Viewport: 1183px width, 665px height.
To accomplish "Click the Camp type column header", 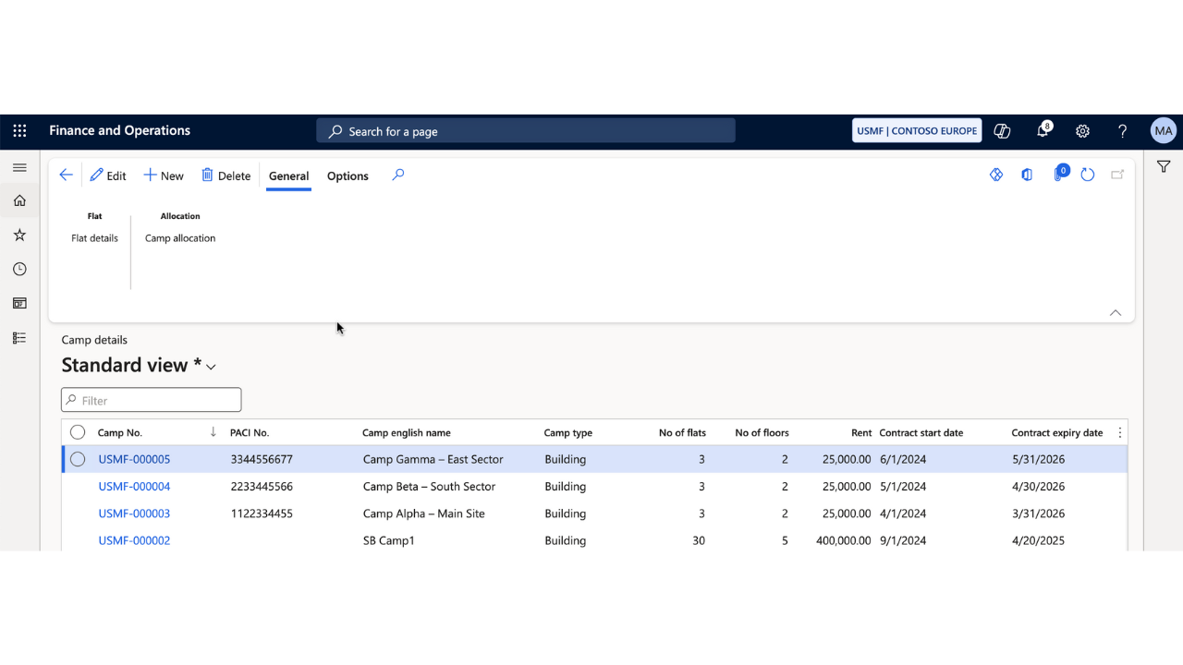I will coord(567,433).
